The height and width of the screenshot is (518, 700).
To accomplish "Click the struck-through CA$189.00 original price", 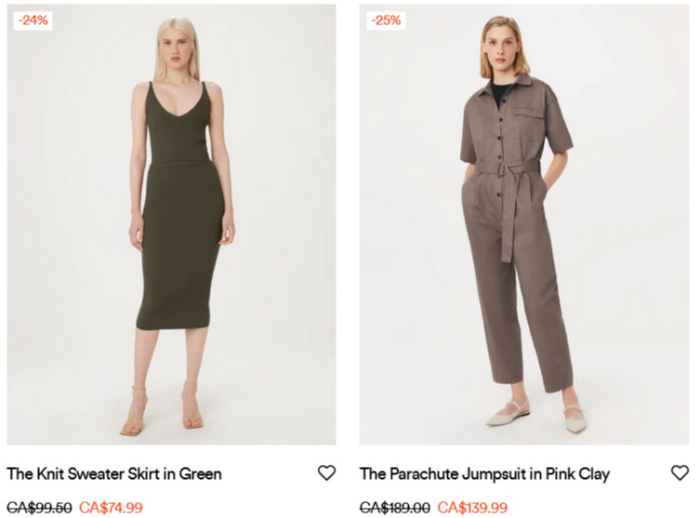I will click(395, 507).
